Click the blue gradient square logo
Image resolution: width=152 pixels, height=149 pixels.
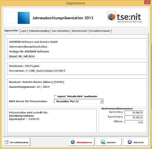[24, 18]
